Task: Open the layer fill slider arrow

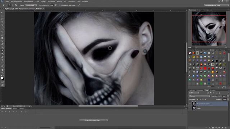Action: click(x=228, y=100)
